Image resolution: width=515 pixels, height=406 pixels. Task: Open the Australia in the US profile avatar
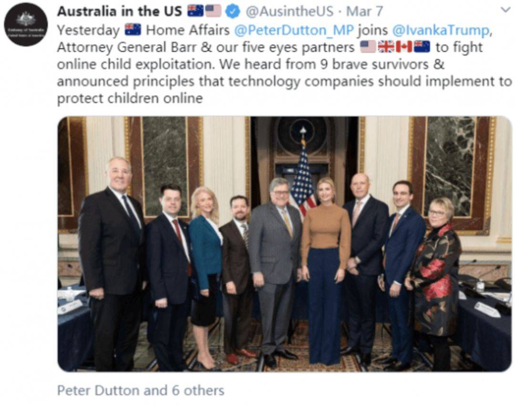tap(26, 25)
